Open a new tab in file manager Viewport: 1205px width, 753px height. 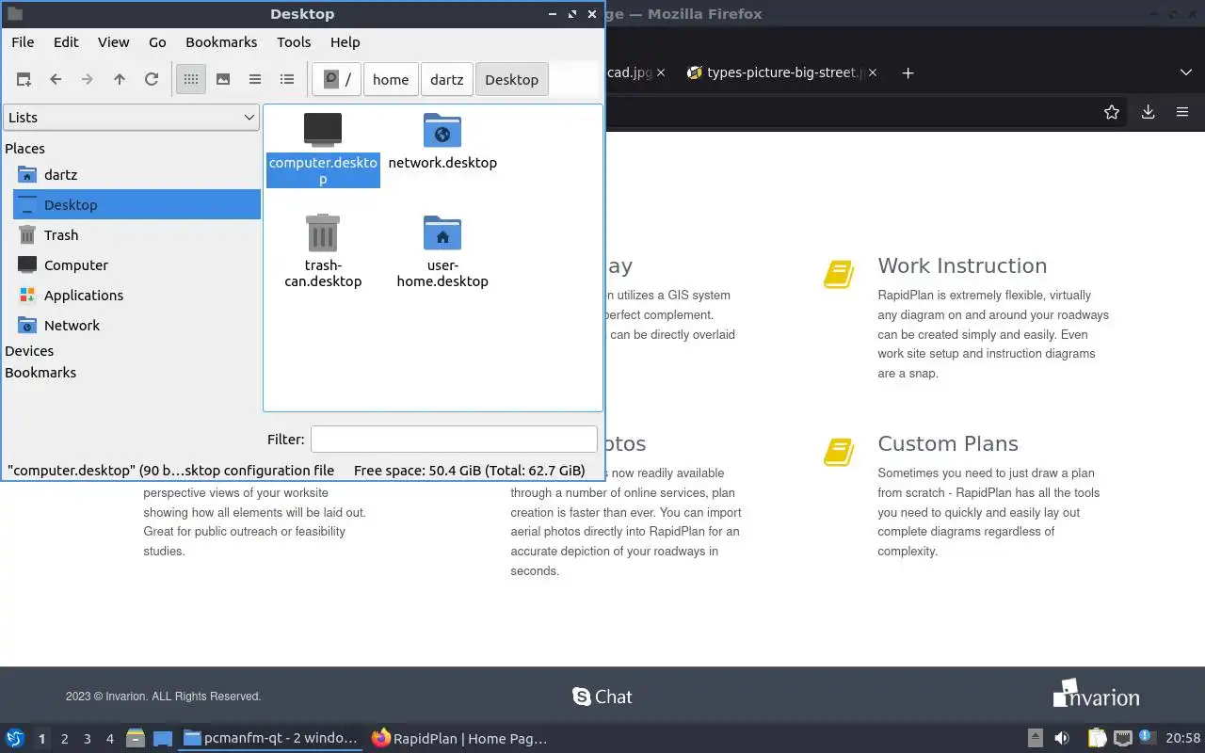click(24, 80)
